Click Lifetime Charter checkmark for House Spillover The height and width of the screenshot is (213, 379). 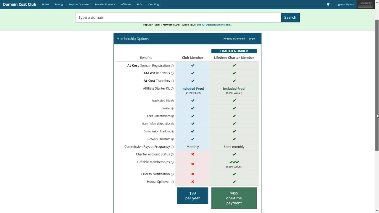234,182
